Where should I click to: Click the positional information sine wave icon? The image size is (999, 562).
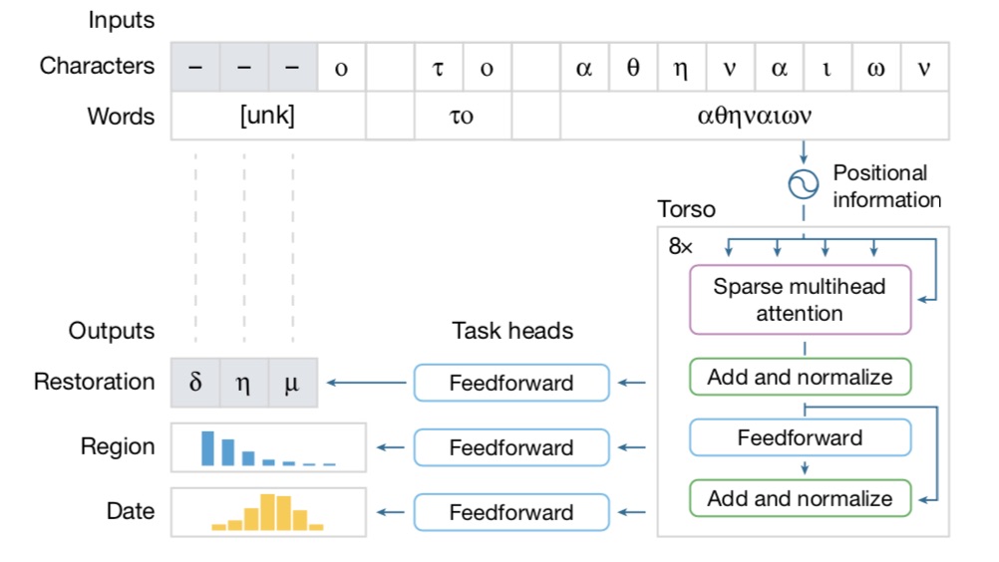[803, 184]
